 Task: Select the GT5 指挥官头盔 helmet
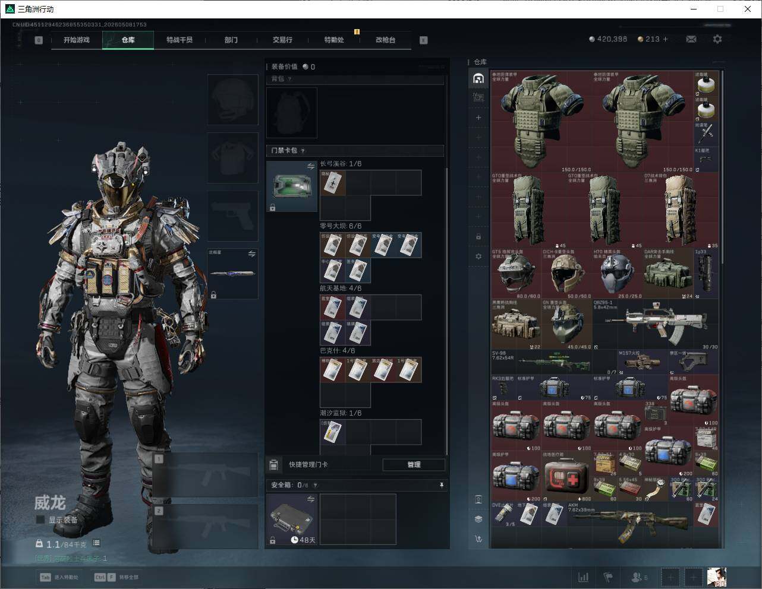[x=515, y=274]
